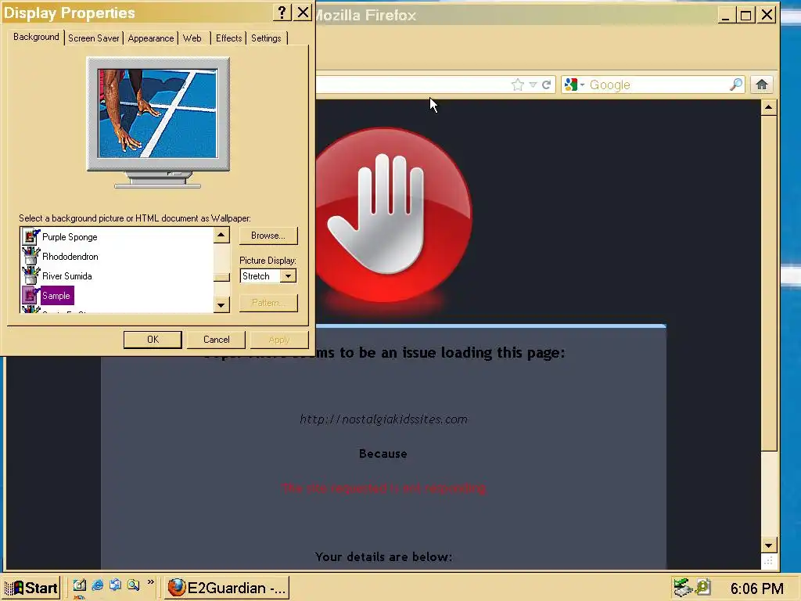
Task: Switch to the Screen Saver tab
Action: coord(94,38)
